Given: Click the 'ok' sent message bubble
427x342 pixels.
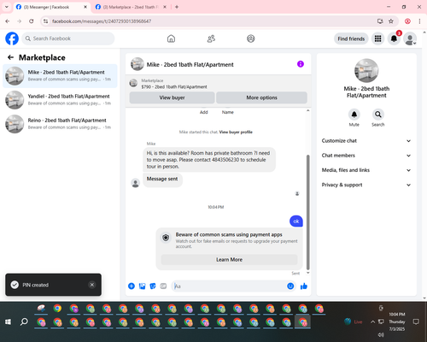Looking at the screenshot, I should pyautogui.click(x=296, y=221).
